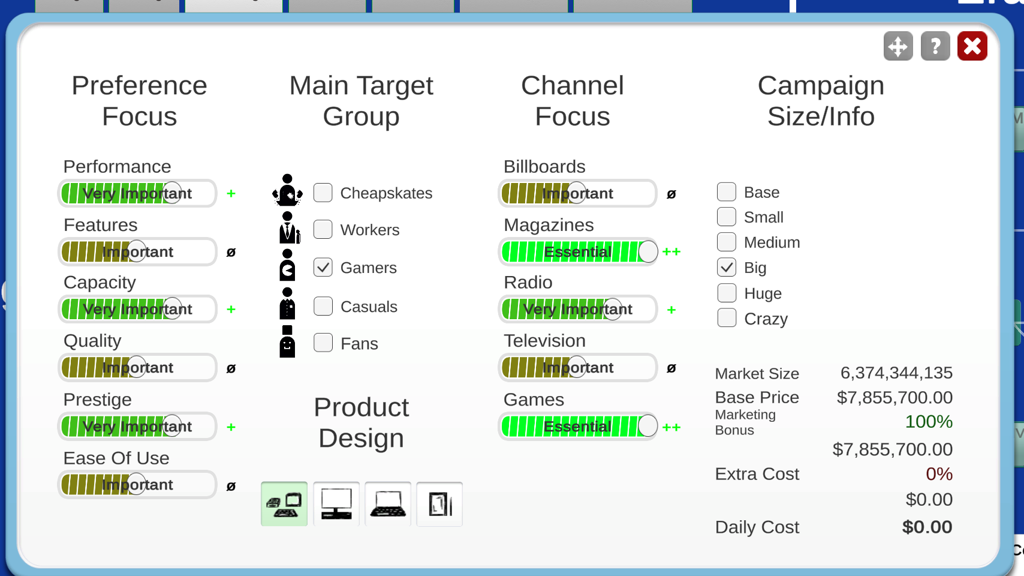Click the Billboards channel slider
Image resolution: width=1024 pixels, height=576 pixels.
pyautogui.click(x=578, y=193)
